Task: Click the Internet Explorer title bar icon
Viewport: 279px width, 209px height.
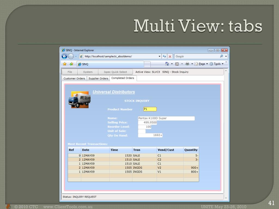Action: coord(63,50)
